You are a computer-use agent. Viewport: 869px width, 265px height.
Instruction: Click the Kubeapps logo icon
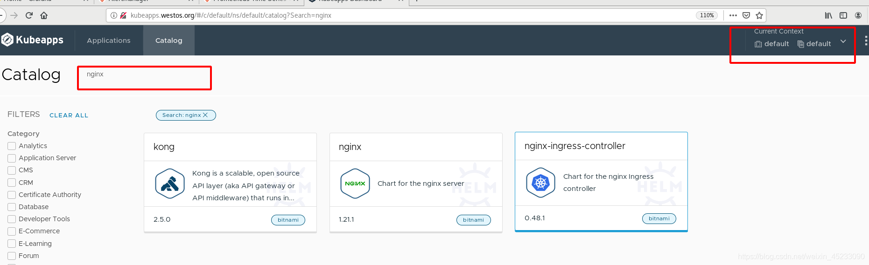click(x=7, y=40)
